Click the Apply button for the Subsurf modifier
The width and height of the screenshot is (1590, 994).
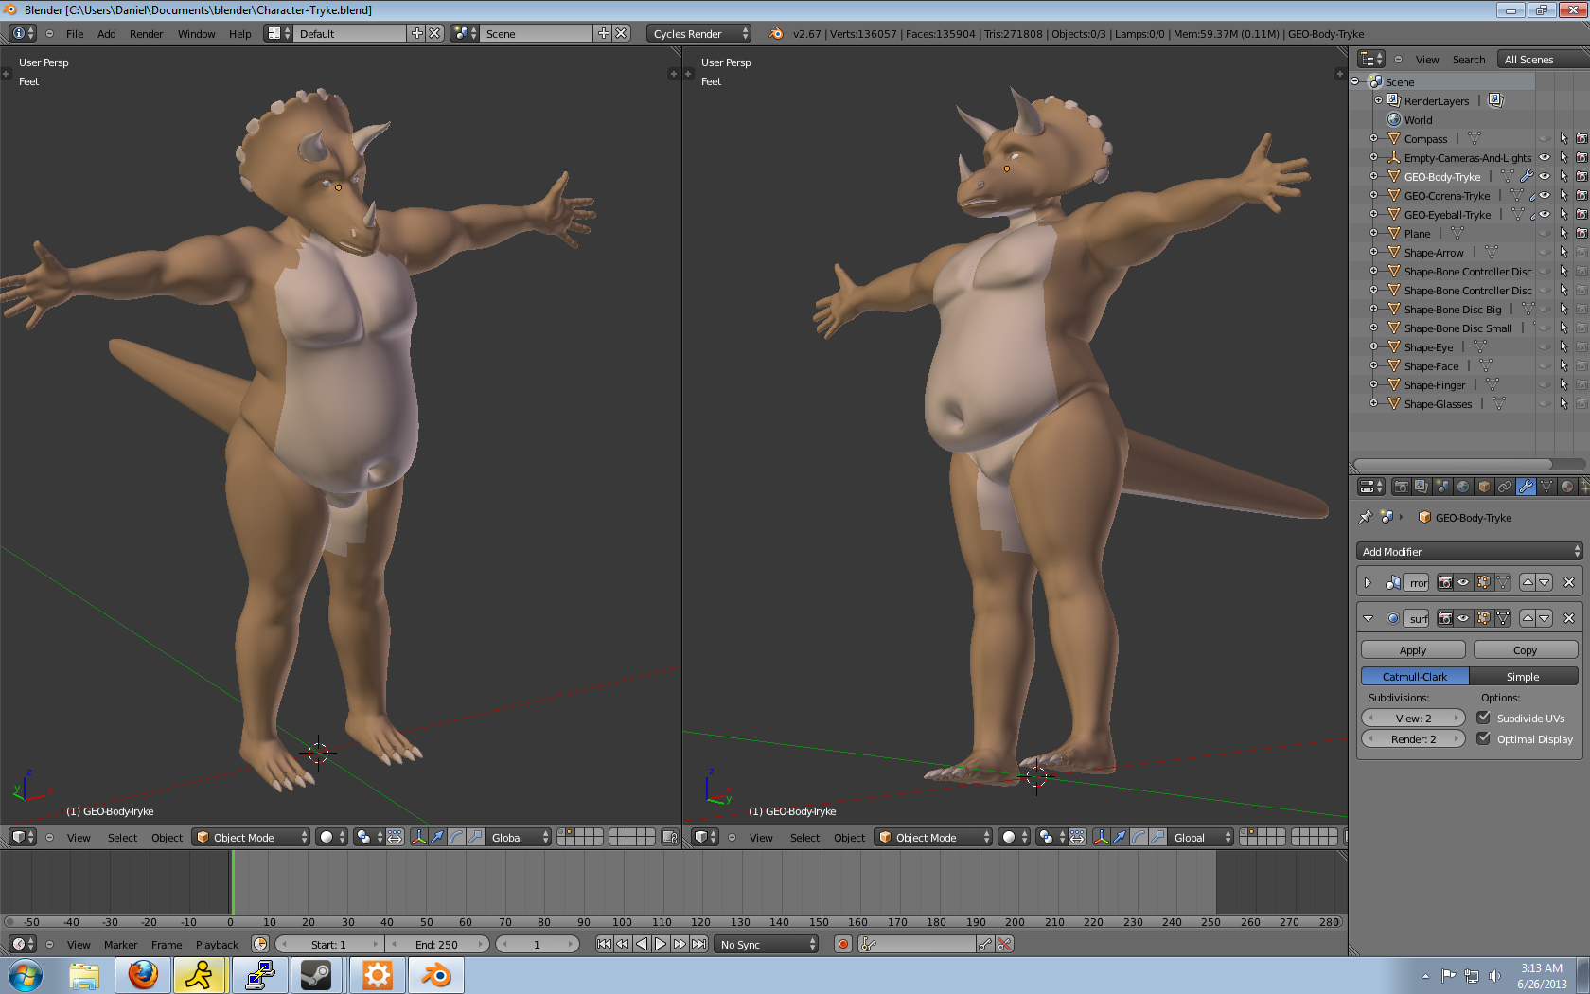[1412, 650]
